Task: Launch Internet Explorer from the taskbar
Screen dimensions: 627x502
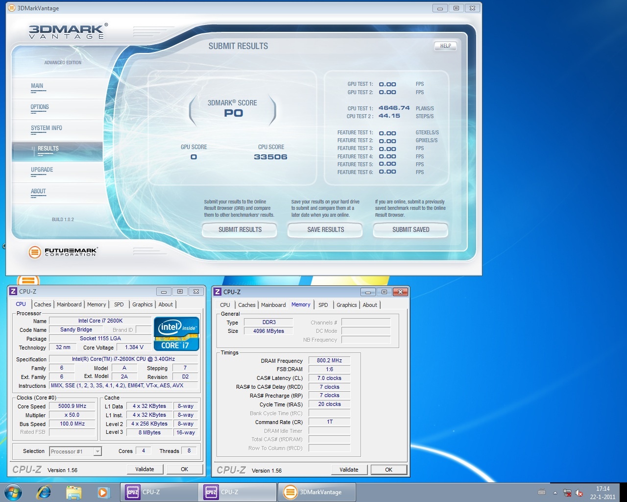Action: coord(44,492)
